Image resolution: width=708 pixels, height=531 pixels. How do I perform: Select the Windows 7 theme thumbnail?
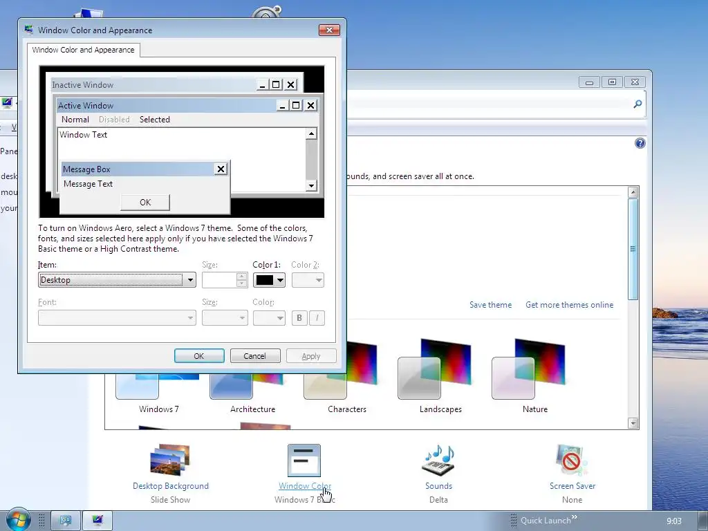point(157,386)
